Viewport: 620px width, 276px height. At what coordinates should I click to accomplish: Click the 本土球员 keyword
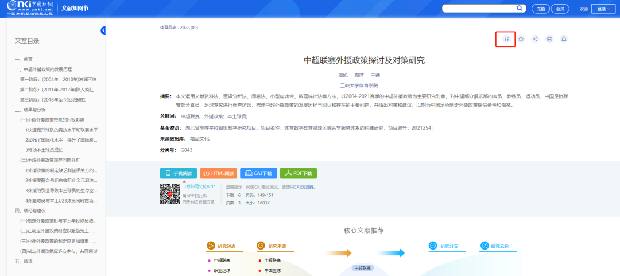237,116
